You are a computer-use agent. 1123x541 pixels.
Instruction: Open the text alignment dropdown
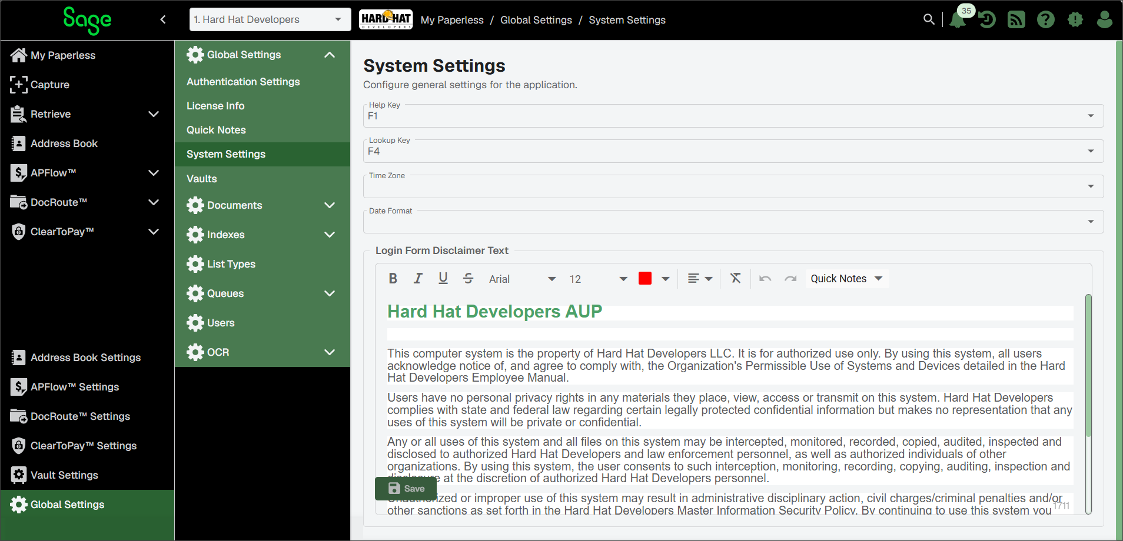700,279
